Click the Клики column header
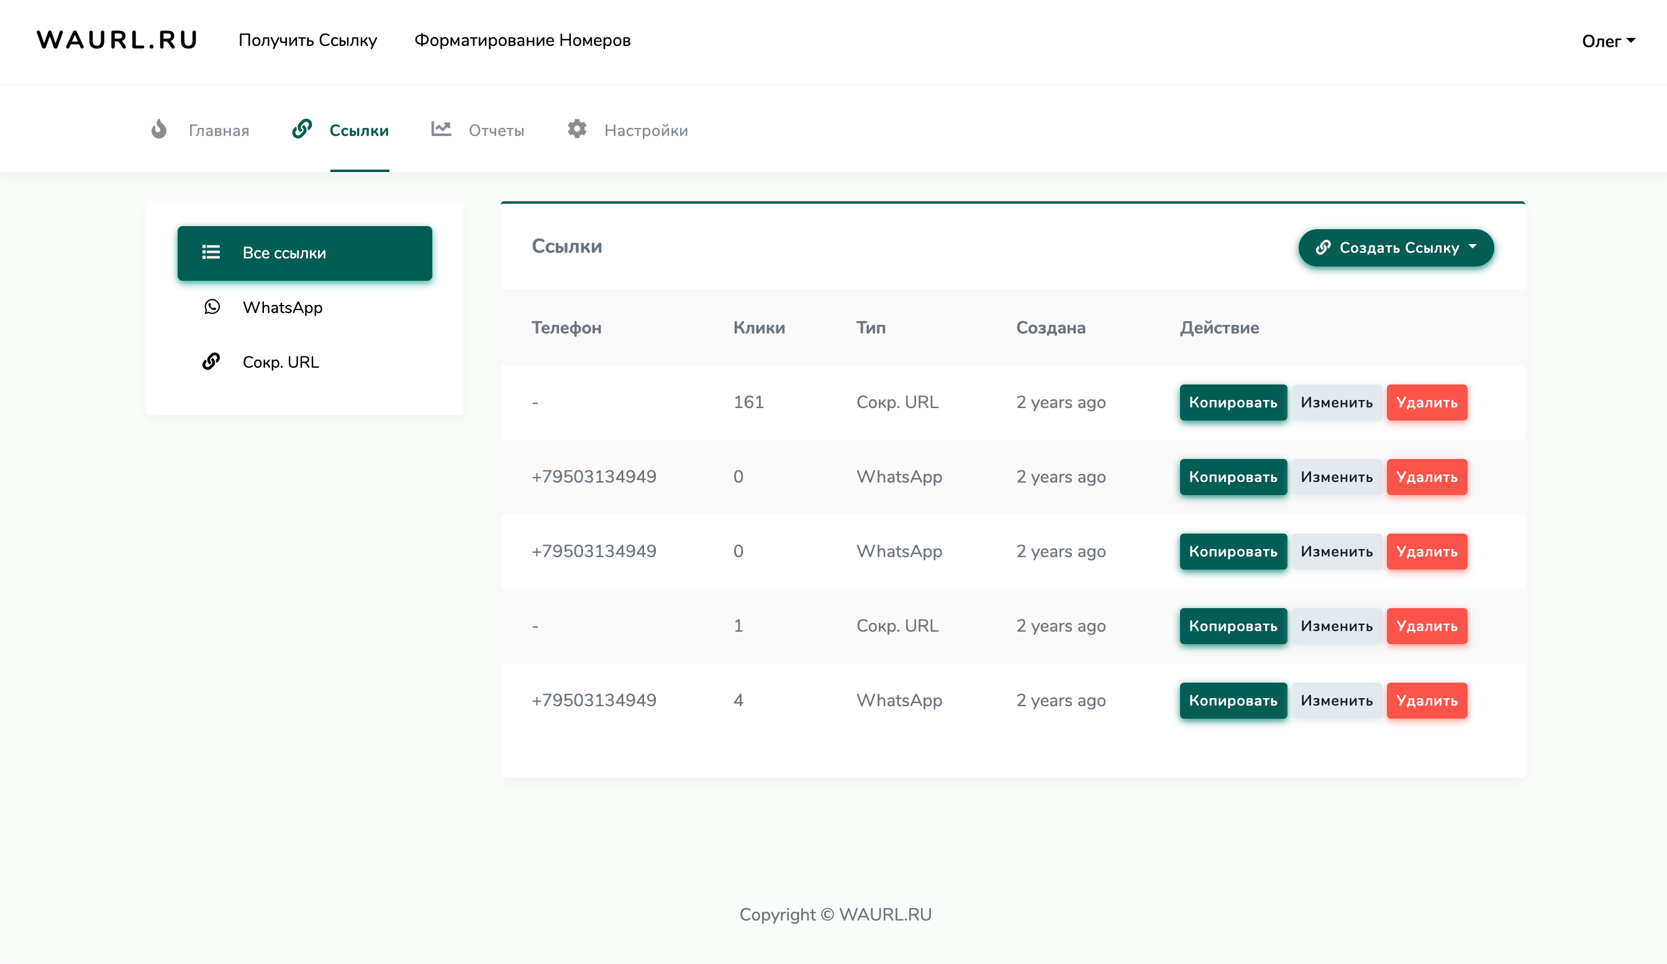This screenshot has height=964, width=1667. click(759, 327)
